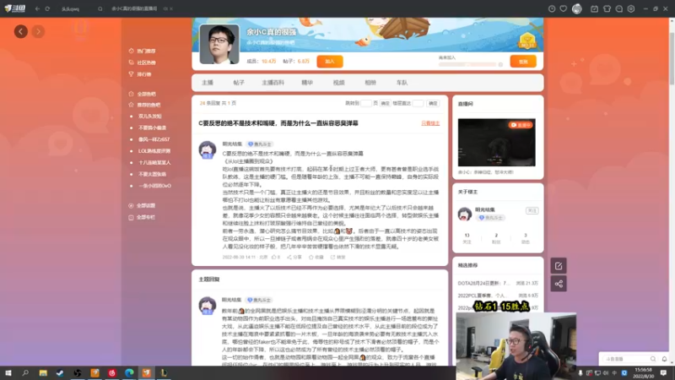Go back with the round back arrow
Image resolution: width=675 pixels, height=380 pixels.
(x=20, y=31)
